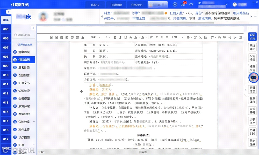Image resolution: width=259 pixels, height=155 pixels.
Task: Click the insert row below icon
Action: click(x=225, y=37)
